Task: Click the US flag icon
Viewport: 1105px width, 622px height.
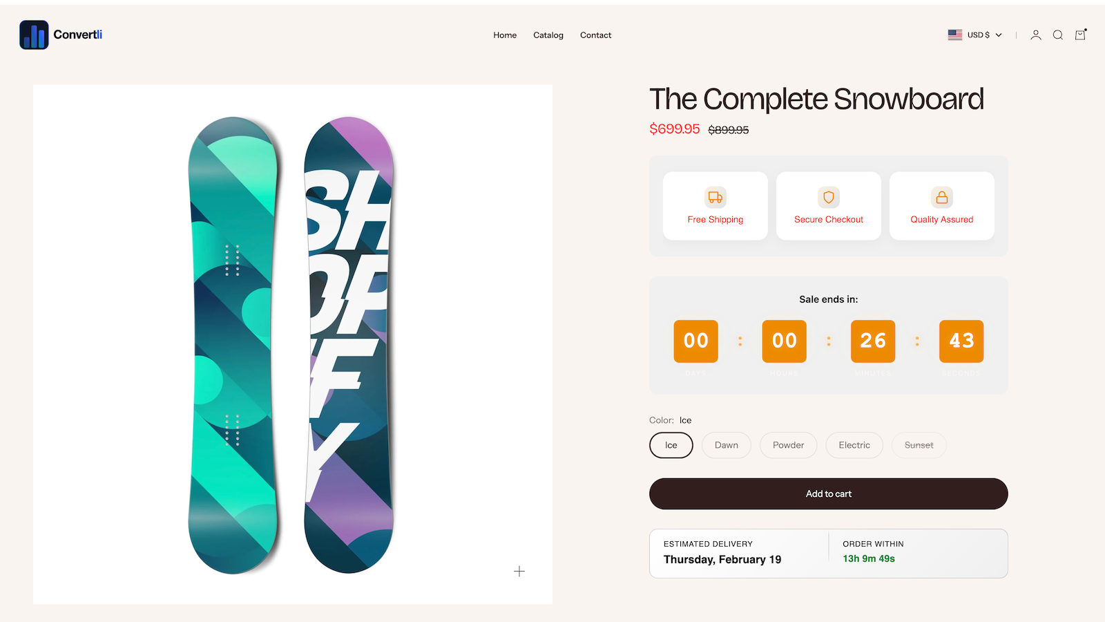Action: [955, 35]
